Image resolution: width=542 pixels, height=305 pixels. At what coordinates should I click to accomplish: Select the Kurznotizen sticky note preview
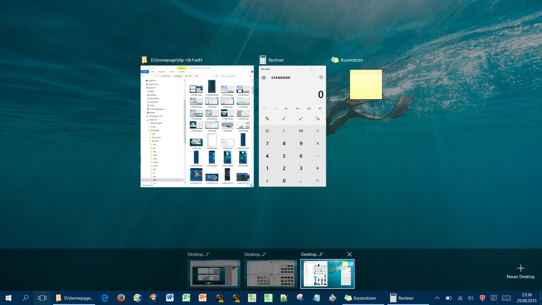(366, 84)
